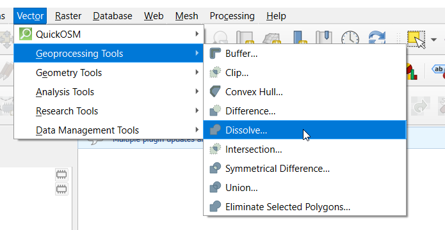Click lower chip icon in left panel
This screenshot has width=445, height=230.
(x=61, y=189)
